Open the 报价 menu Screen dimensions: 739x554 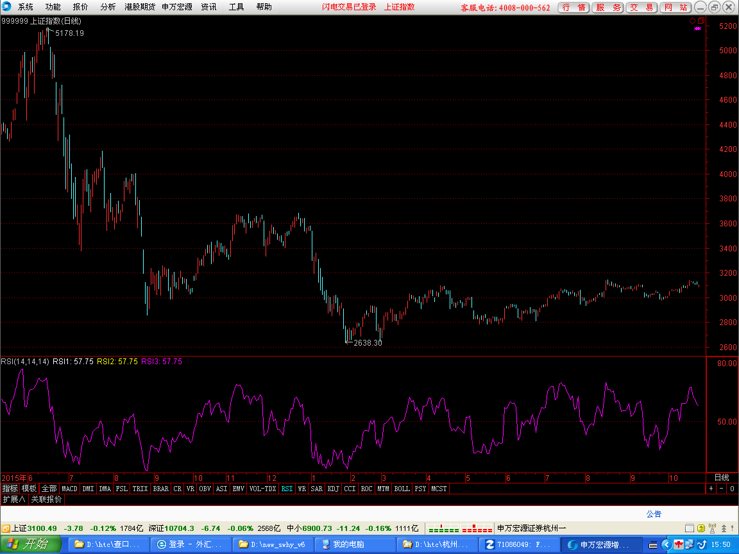tap(80, 7)
